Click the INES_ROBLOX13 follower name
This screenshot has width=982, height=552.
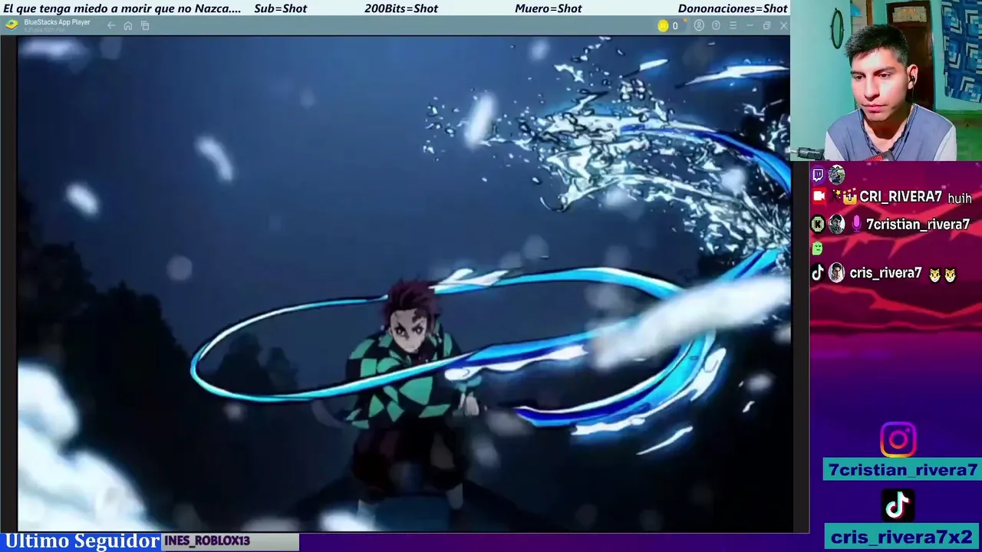[x=207, y=541]
